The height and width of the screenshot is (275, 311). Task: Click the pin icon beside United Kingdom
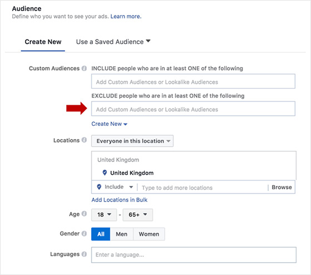coord(105,173)
